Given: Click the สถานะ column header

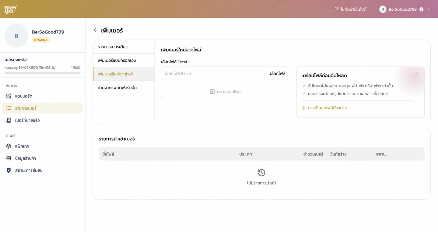Looking at the screenshot, I should tap(381, 154).
